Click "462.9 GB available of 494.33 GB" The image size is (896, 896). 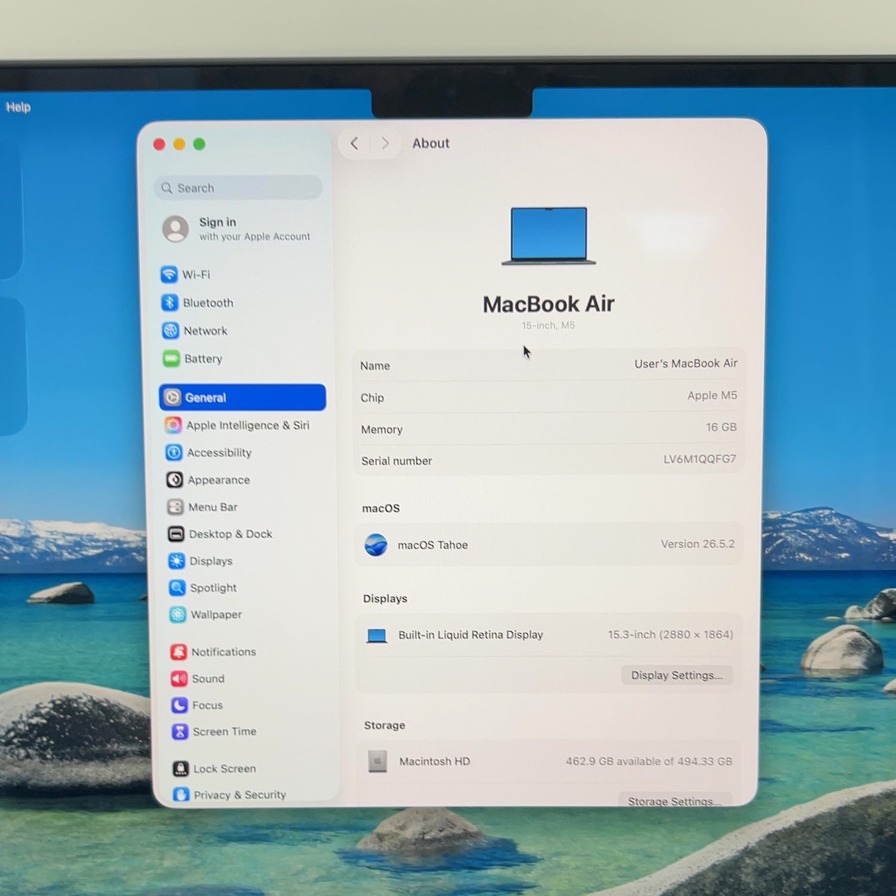649,761
